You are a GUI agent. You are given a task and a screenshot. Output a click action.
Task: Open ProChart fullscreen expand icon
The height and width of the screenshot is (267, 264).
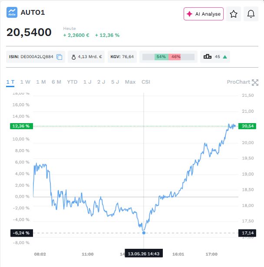point(255,82)
